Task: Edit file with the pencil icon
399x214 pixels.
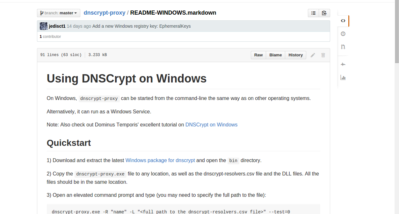Action: pyautogui.click(x=313, y=55)
